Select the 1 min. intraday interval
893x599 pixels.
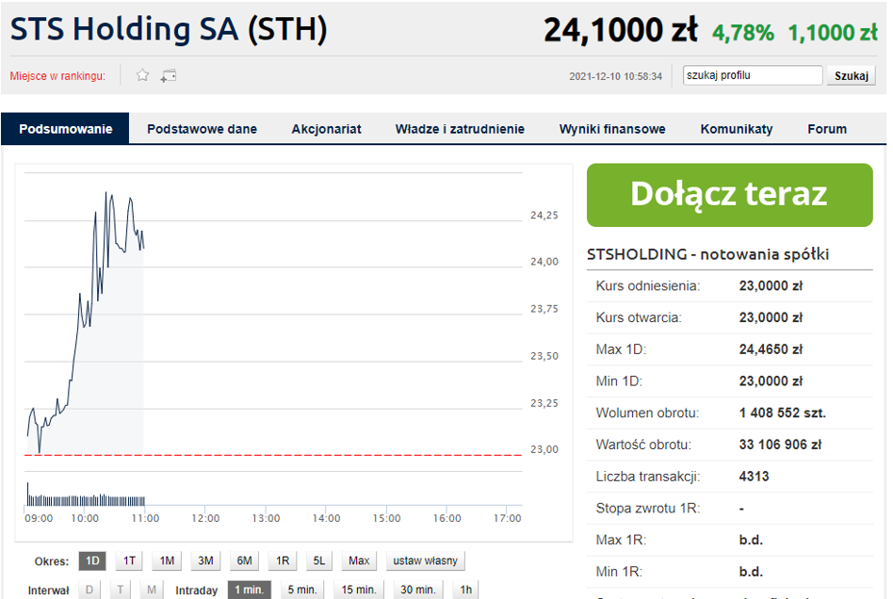(x=250, y=590)
